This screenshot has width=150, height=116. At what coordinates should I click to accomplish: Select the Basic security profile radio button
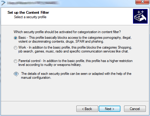[16, 38]
